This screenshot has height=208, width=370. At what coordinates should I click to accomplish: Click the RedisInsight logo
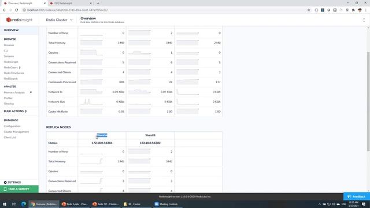click(19, 20)
